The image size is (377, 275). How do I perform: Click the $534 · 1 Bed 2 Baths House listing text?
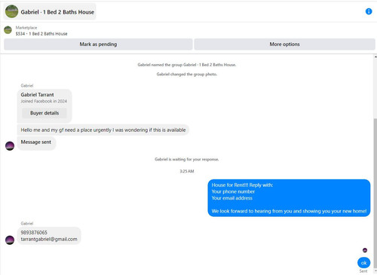[x=41, y=34]
